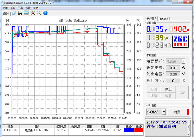Open the tools settings hammer icon

[x=33, y=13]
